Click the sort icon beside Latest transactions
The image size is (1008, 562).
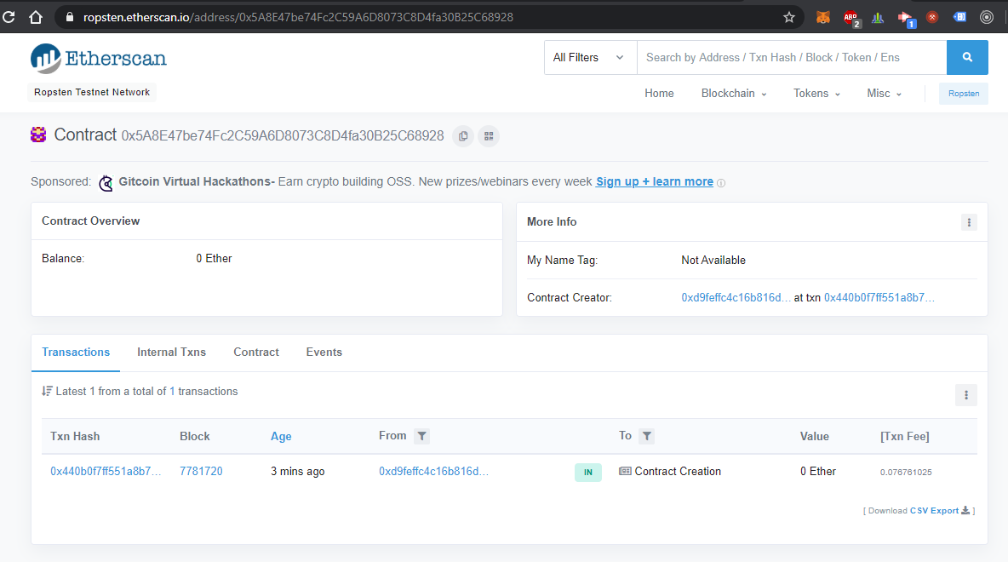pyautogui.click(x=47, y=391)
